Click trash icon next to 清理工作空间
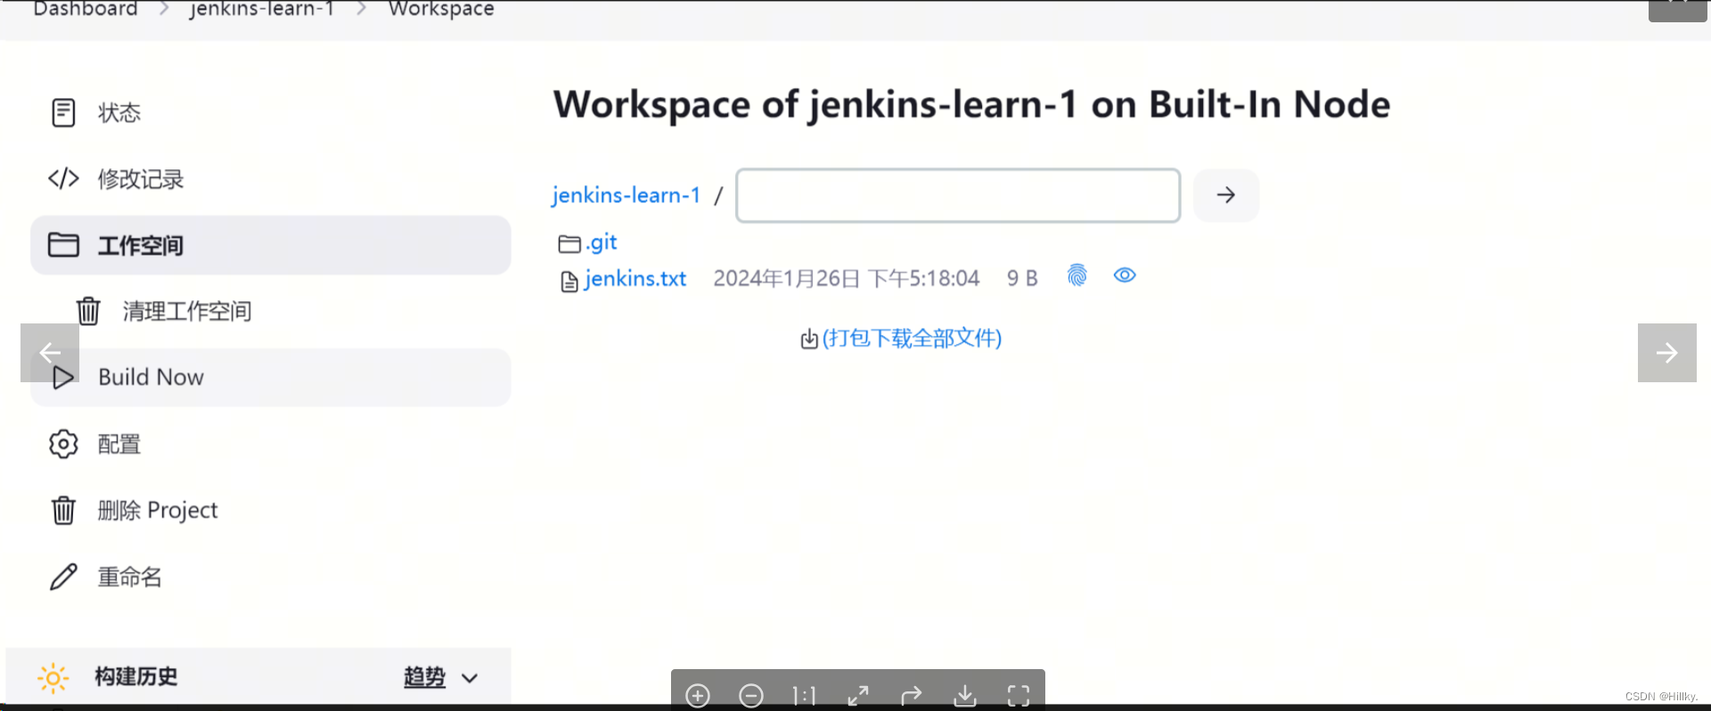The width and height of the screenshot is (1711, 711). point(88,311)
